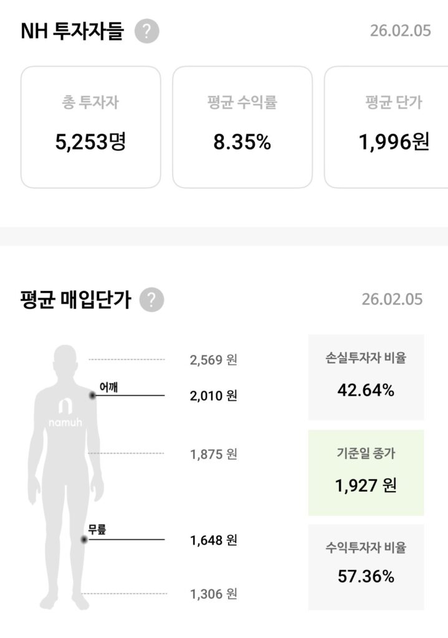The image size is (448, 638).
Task: Tap the 2,569 원 top price level
Action: 213,359
